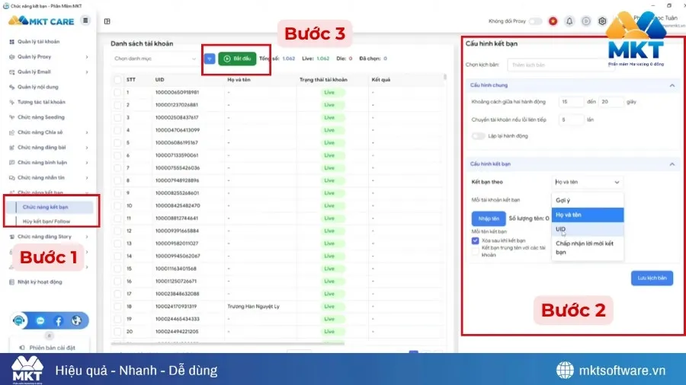The image size is (686, 385).
Task: Click the Lưu kịch bản button
Action: tap(652, 278)
